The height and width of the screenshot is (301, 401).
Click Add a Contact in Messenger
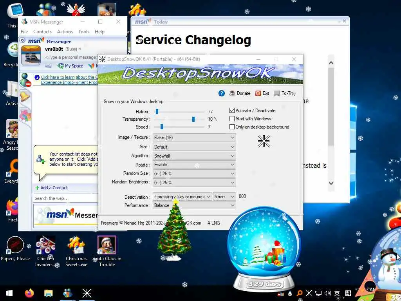51,188
